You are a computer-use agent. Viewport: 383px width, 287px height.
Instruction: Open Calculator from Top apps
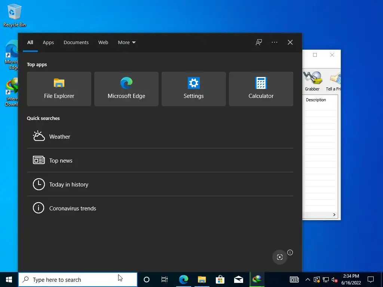tap(261, 89)
